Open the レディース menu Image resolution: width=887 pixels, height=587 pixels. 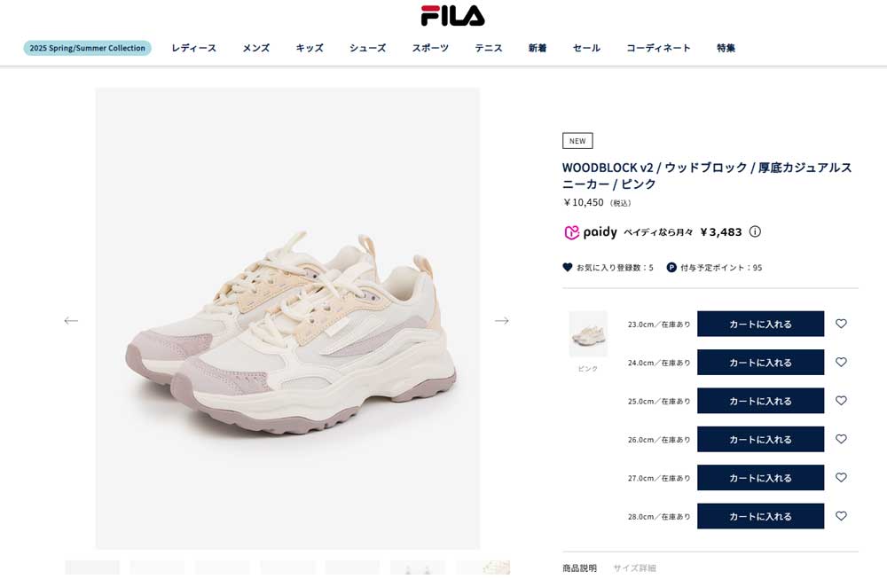tap(194, 48)
